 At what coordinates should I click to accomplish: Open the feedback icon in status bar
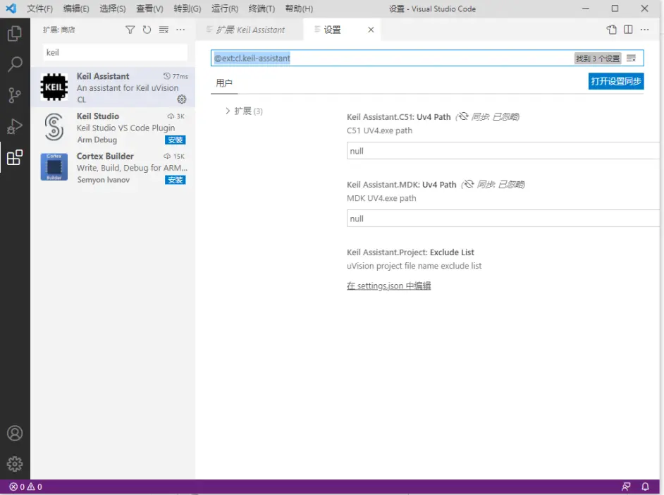[x=626, y=487]
